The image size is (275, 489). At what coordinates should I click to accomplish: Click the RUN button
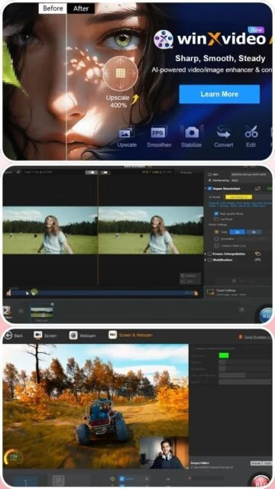coord(266,316)
